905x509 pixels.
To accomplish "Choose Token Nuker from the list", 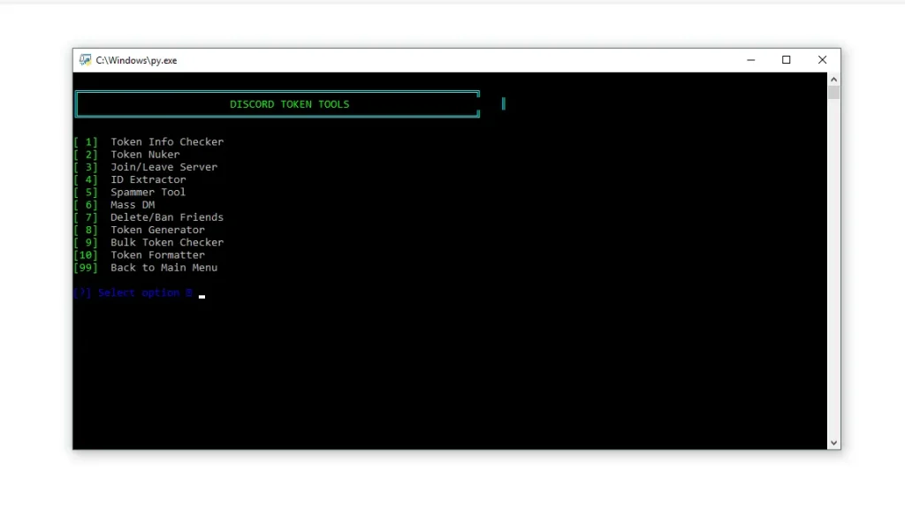I will (144, 154).
